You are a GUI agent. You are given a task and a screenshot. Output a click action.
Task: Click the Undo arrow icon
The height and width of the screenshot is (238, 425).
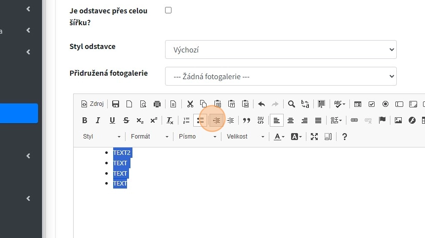coord(261,104)
